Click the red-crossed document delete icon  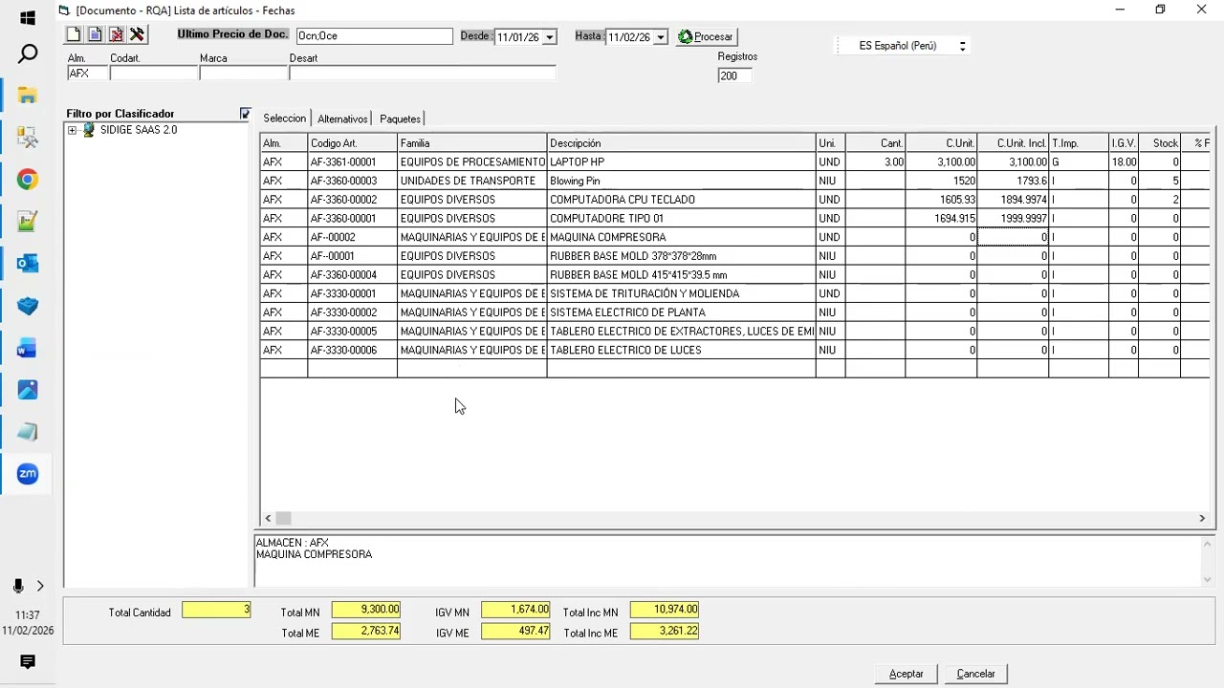(117, 35)
